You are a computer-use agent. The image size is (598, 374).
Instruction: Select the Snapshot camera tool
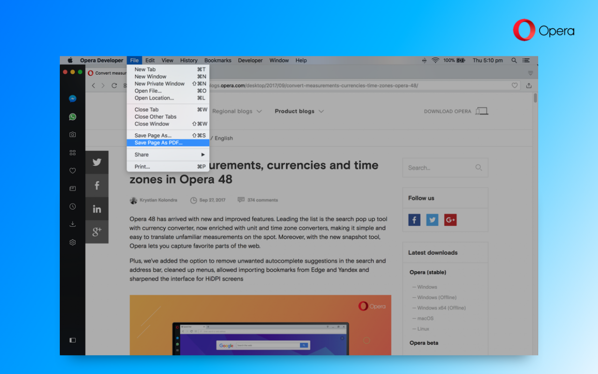(x=72, y=135)
